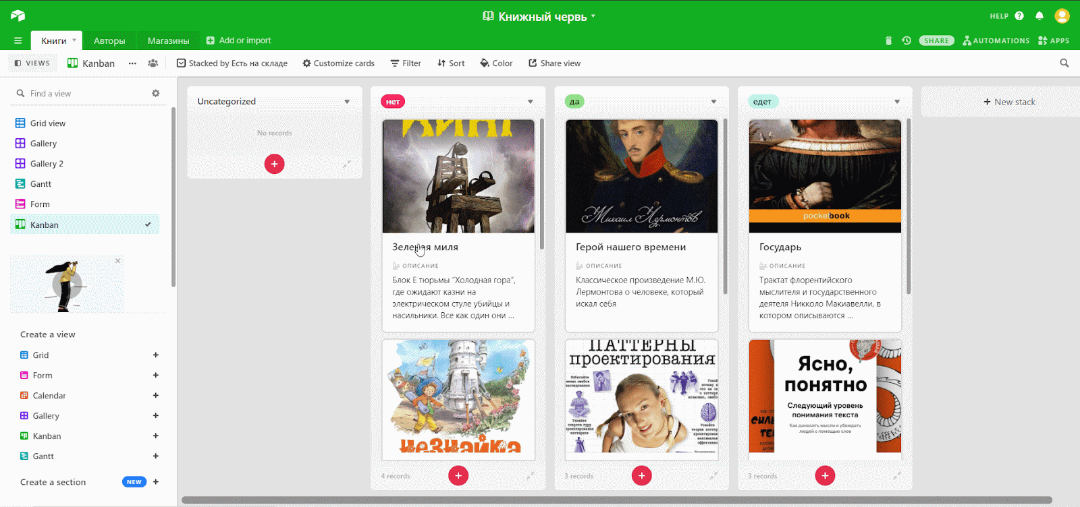The height and width of the screenshot is (507, 1080).
Task: Add record to Uncategorized stack
Action: pyautogui.click(x=274, y=164)
